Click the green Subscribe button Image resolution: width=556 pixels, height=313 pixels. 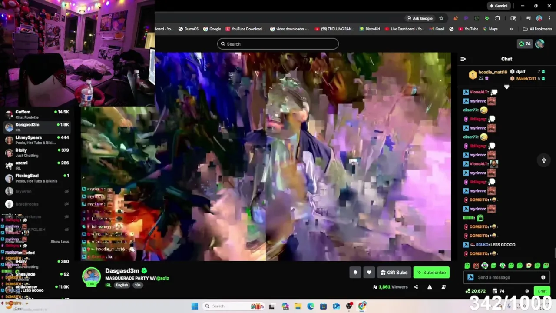click(431, 273)
